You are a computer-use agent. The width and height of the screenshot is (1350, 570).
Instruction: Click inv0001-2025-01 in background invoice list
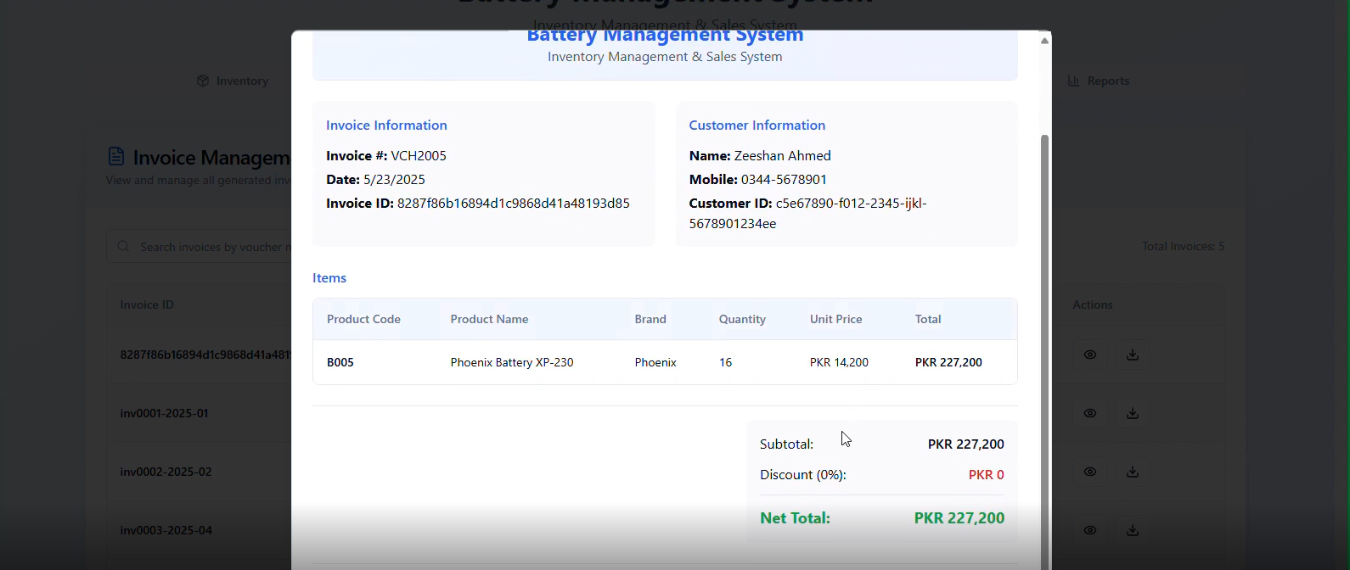(x=165, y=414)
